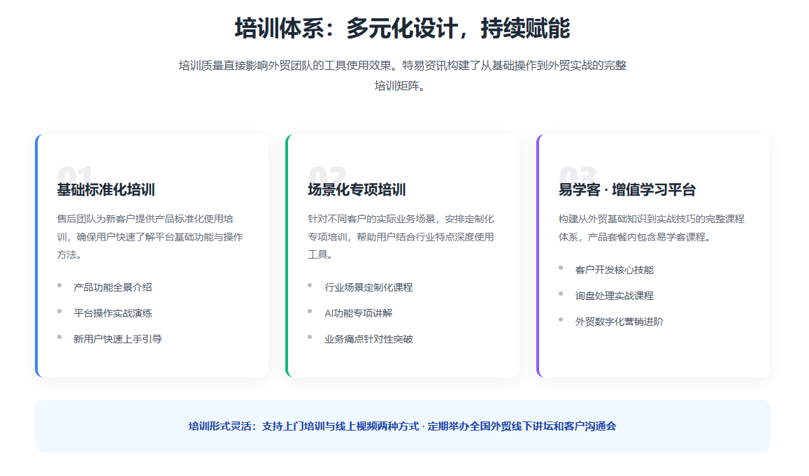
Task: Click the description starting with 针对不同客户的实际业务场景
Action: [401, 237]
